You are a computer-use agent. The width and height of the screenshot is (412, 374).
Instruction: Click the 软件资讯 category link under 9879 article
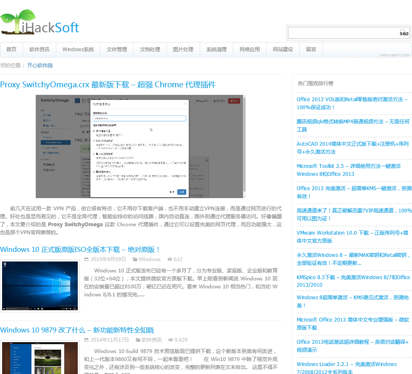[x=152, y=340]
